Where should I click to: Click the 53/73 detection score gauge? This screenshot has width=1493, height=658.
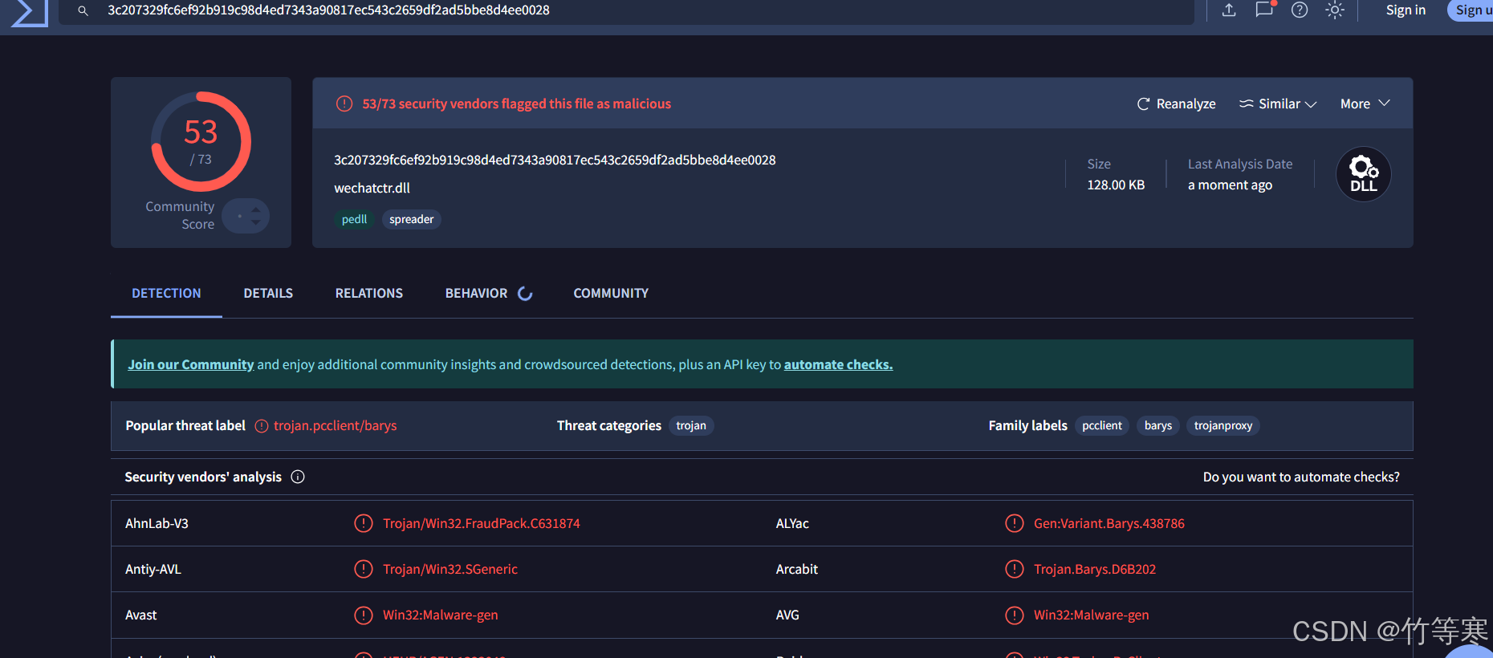point(201,142)
